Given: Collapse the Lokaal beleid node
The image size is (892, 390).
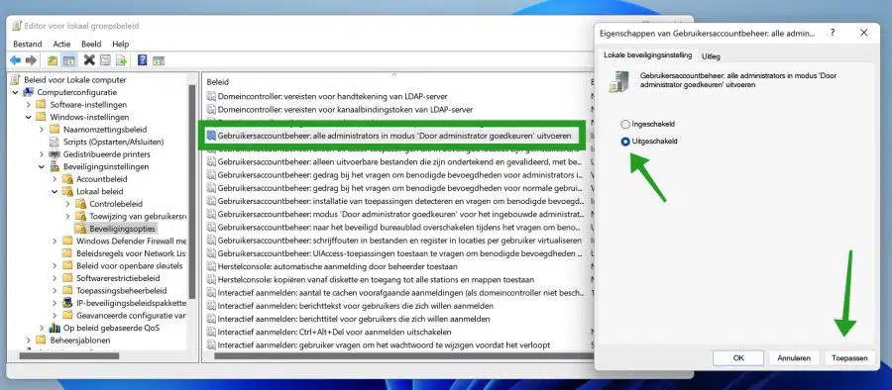Looking at the screenshot, I should click(x=55, y=192).
